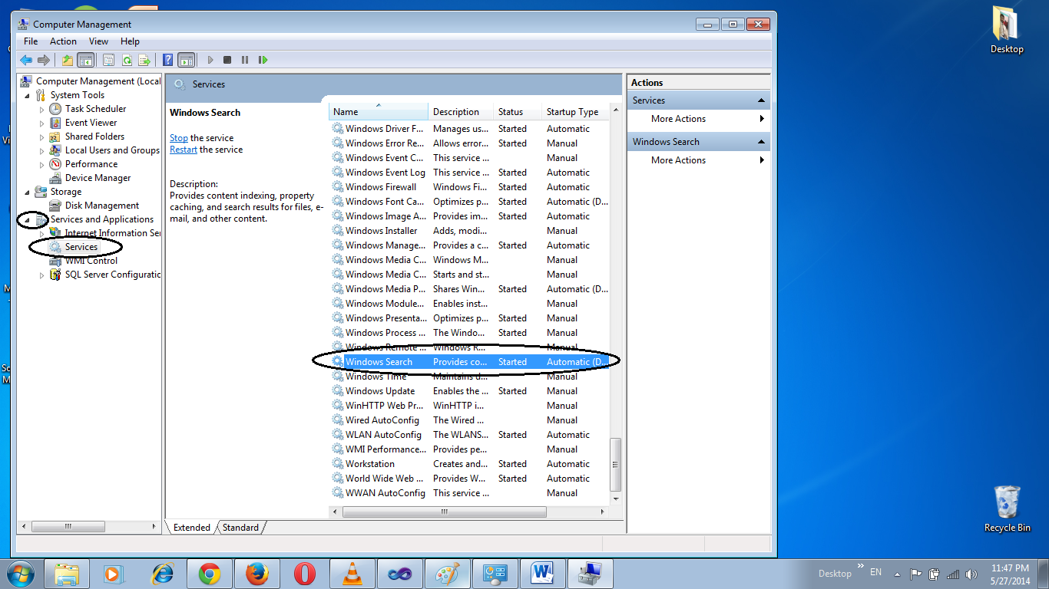This screenshot has width=1049, height=589.
Task: Open the Windows Start menu orb
Action: [x=21, y=573]
